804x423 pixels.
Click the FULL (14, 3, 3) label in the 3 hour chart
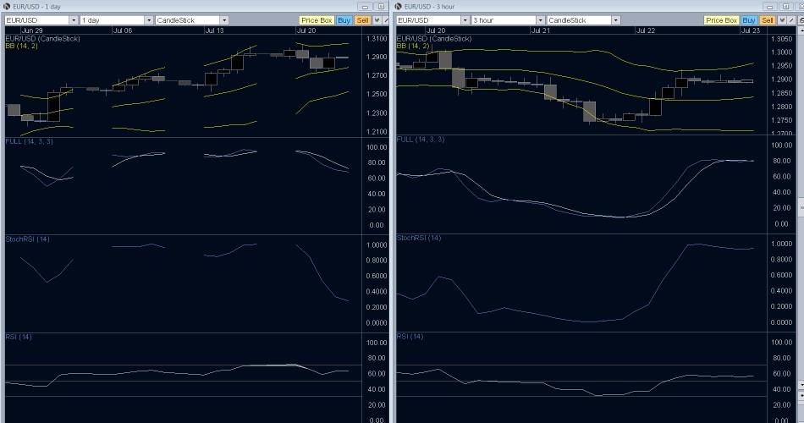(x=421, y=140)
